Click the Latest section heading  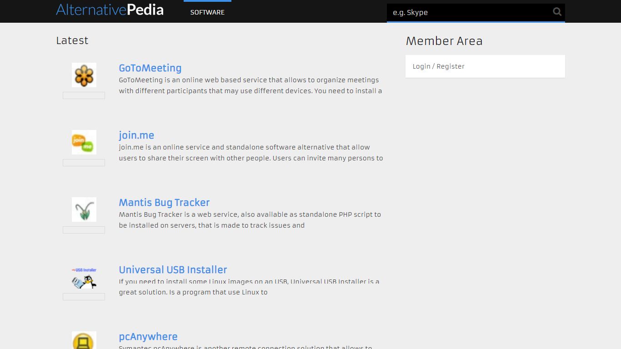(x=72, y=40)
